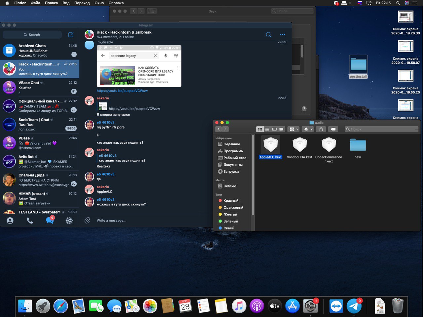Screen dimensions: 423x317
Task: Open the youtu.be link in aekarin's reply
Action: tap(134, 109)
